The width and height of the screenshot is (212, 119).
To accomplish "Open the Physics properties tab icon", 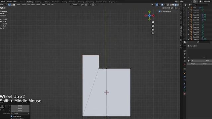I will click(x=185, y=84).
